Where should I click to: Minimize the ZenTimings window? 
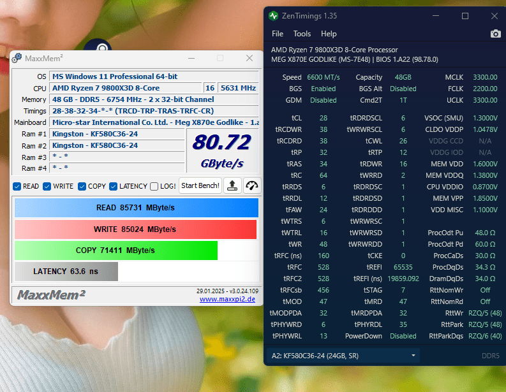pos(436,16)
